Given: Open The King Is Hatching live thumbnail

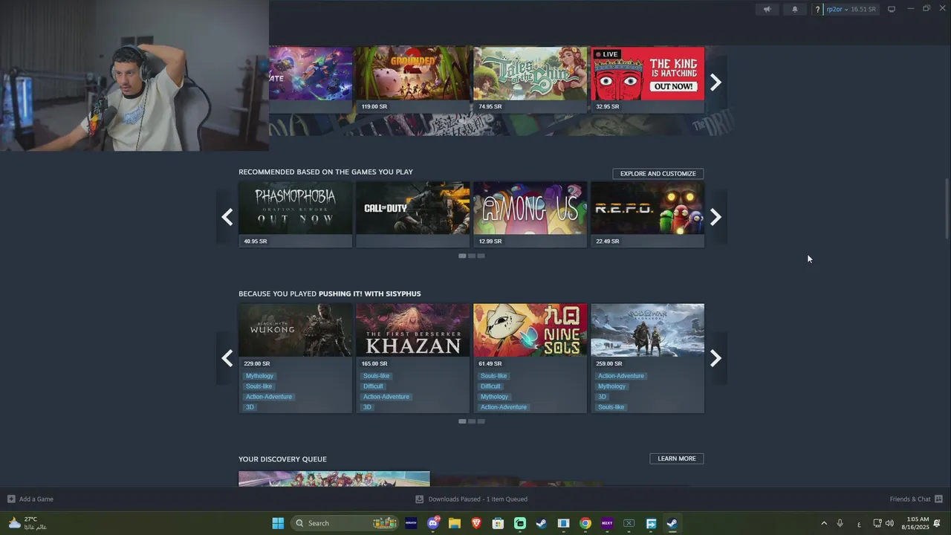Looking at the screenshot, I should 647,74.
